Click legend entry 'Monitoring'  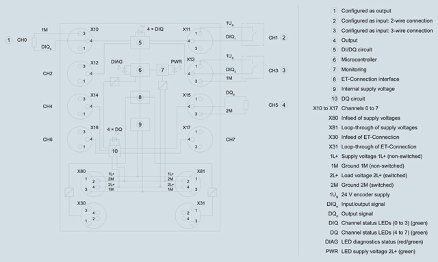pos(354,69)
